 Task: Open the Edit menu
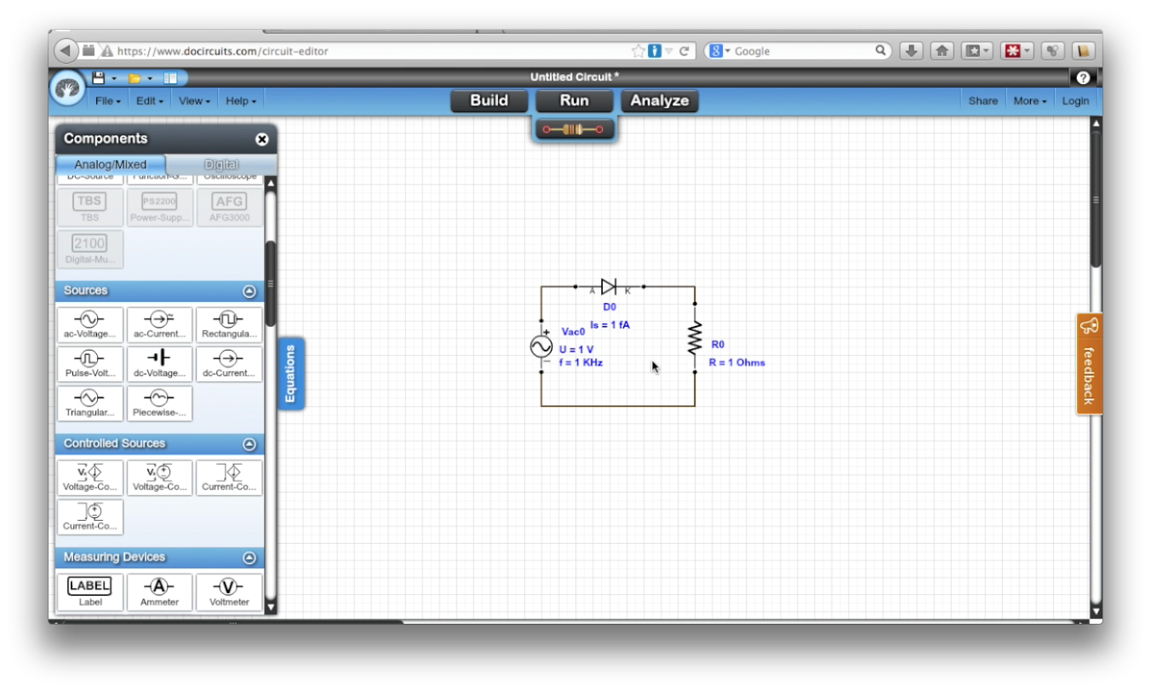(151, 100)
